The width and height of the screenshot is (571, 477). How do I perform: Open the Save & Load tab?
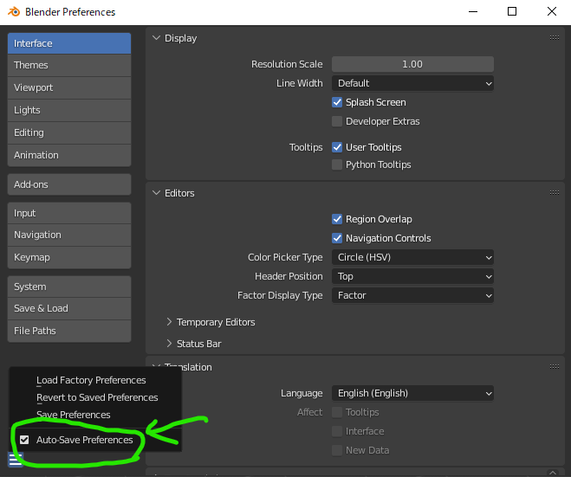tap(69, 308)
